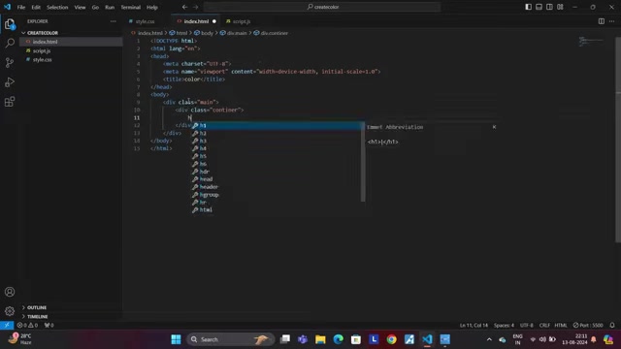621x349 pixels.
Task: Choose the h2 Emmet suggestion
Action: point(277,134)
